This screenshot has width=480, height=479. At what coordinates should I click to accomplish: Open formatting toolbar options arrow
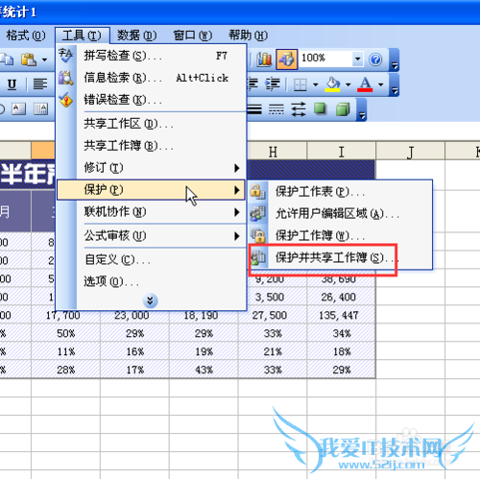(395, 84)
